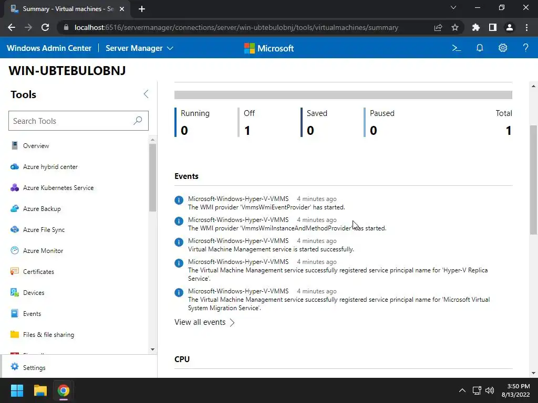This screenshot has height=403, width=538.
Task: Click the Devices icon
Action: pos(14,292)
